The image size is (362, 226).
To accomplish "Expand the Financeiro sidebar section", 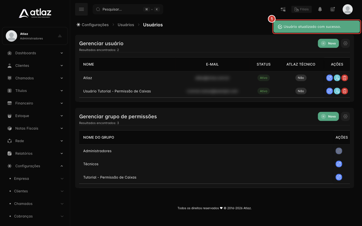I will click(x=35, y=103).
